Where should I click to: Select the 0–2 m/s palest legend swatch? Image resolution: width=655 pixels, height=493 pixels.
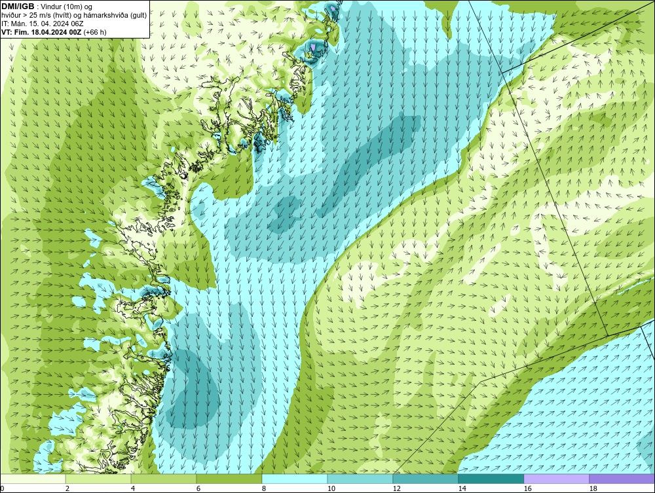tap(33, 479)
